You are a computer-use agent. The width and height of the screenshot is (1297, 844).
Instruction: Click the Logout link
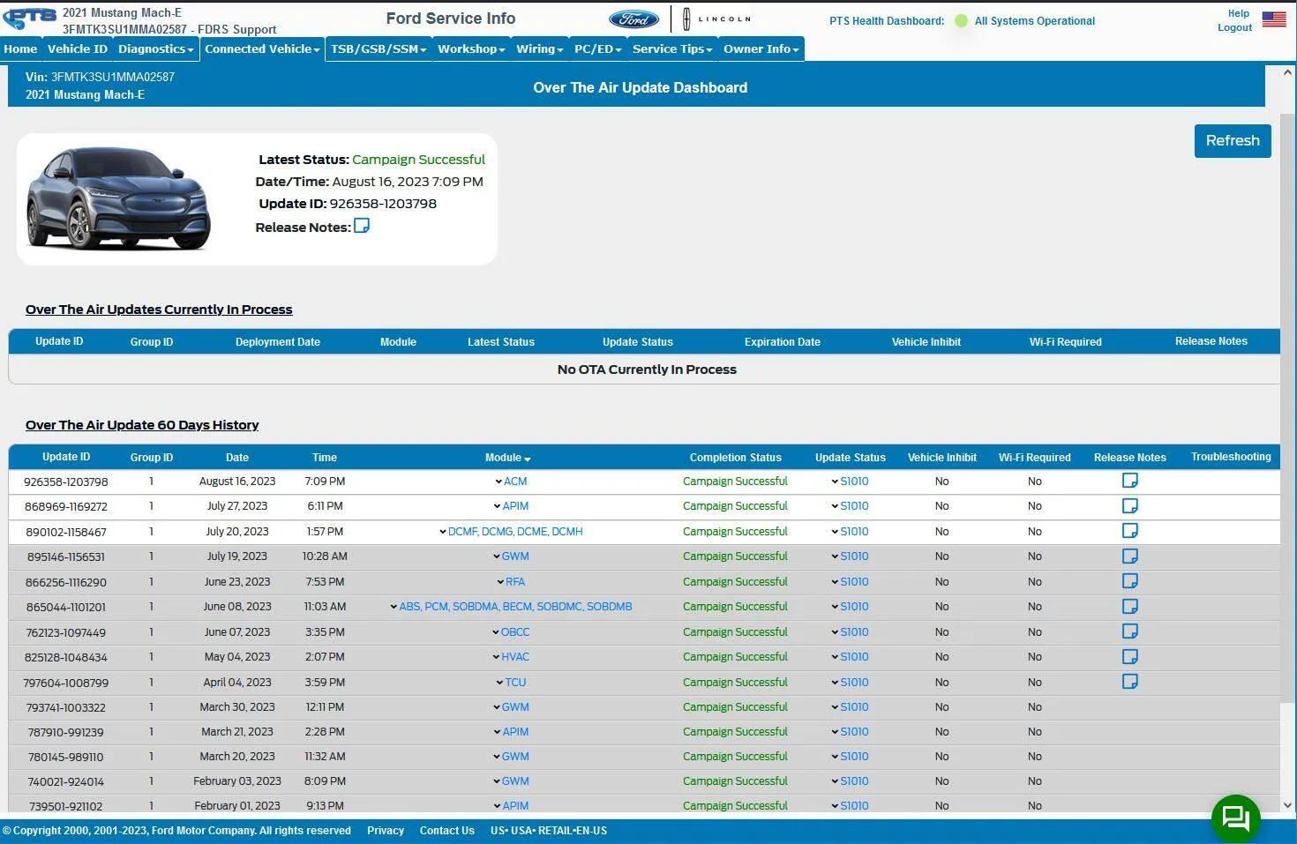(x=1234, y=27)
